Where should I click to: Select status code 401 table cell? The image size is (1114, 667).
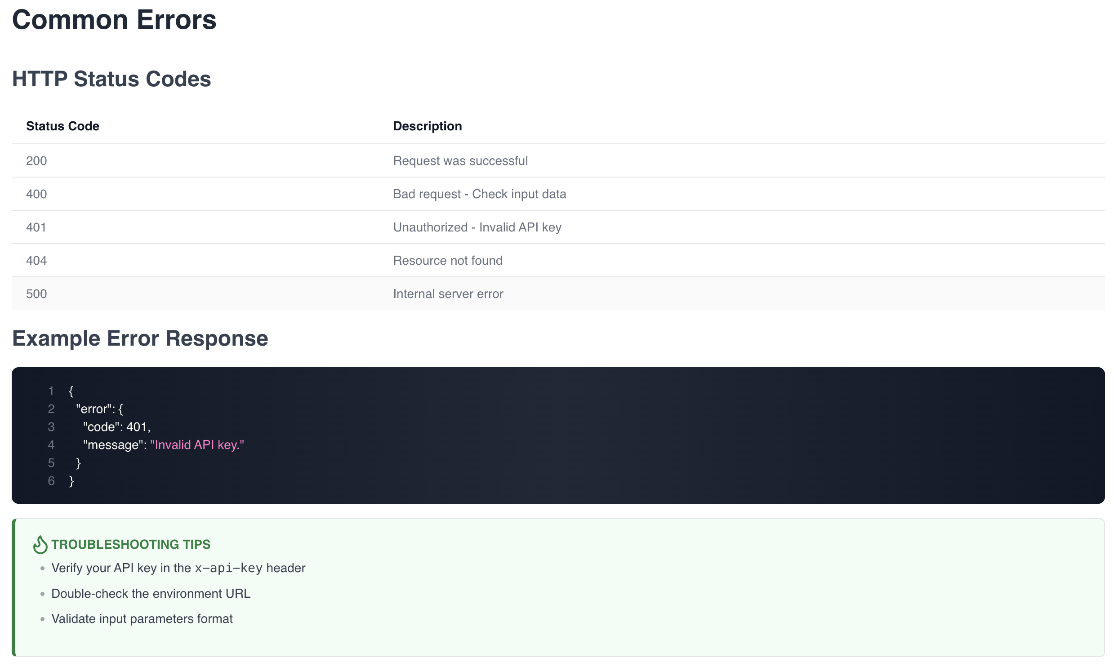[x=36, y=227]
